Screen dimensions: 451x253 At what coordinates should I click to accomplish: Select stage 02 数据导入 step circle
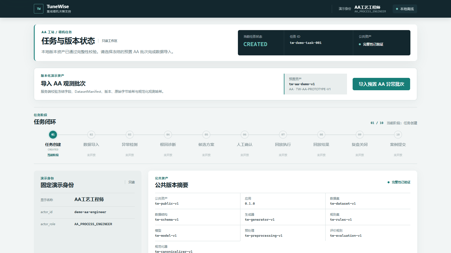(x=91, y=135)
